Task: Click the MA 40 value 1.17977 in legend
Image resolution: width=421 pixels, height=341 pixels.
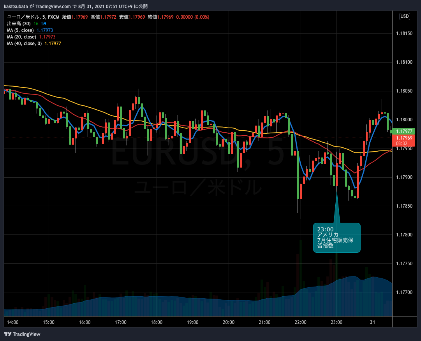Action: coord(53,44)
